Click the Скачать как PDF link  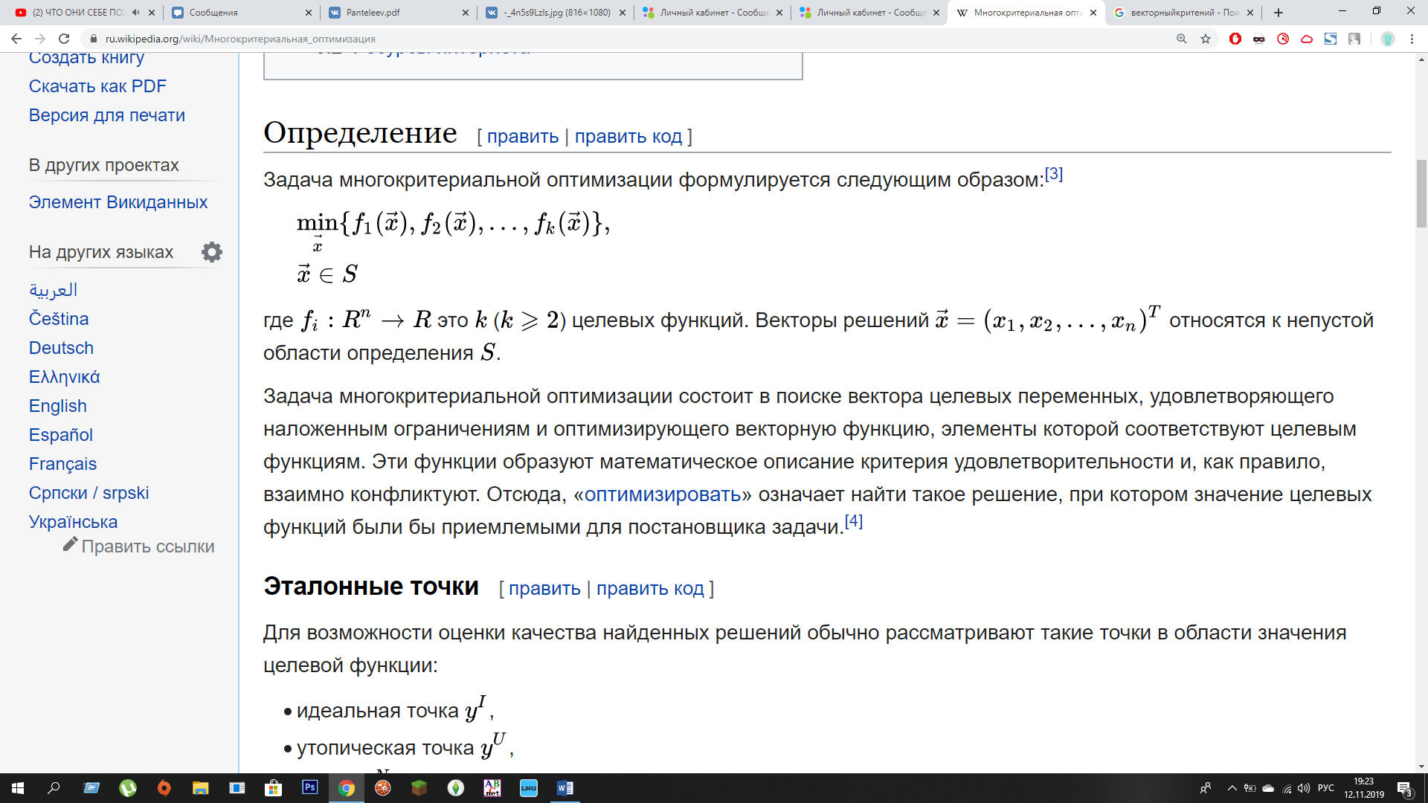(97, 86)
